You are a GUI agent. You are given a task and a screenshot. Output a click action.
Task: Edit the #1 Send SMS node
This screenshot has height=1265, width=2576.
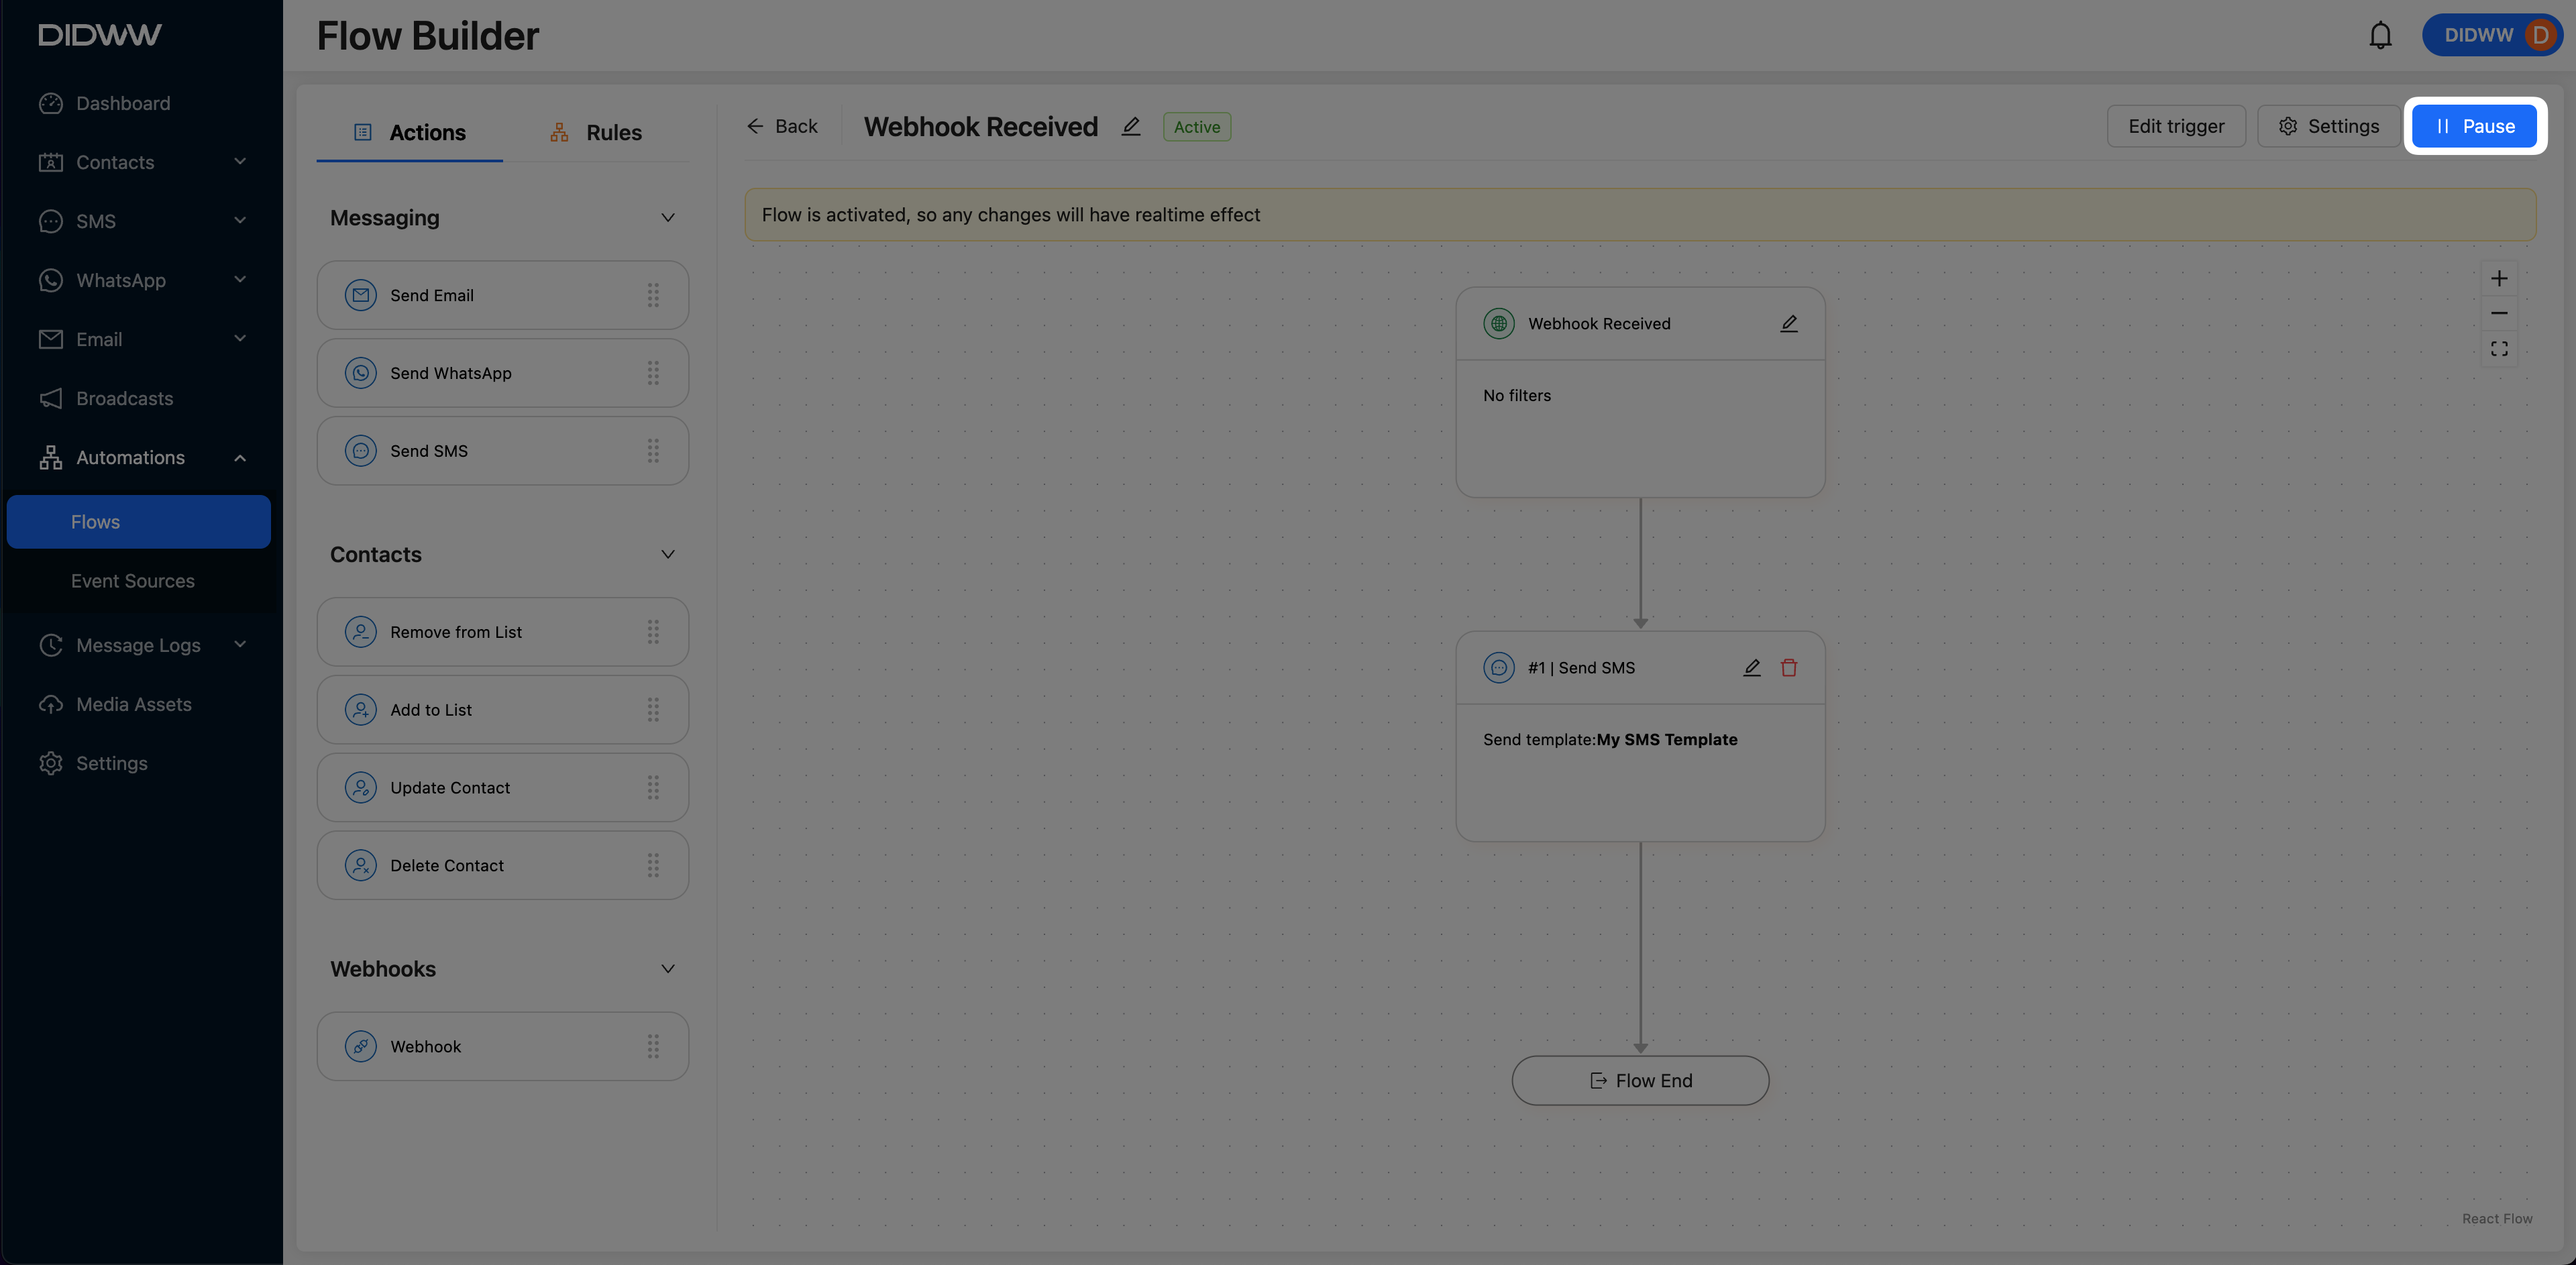click(x=1751, y=668)
